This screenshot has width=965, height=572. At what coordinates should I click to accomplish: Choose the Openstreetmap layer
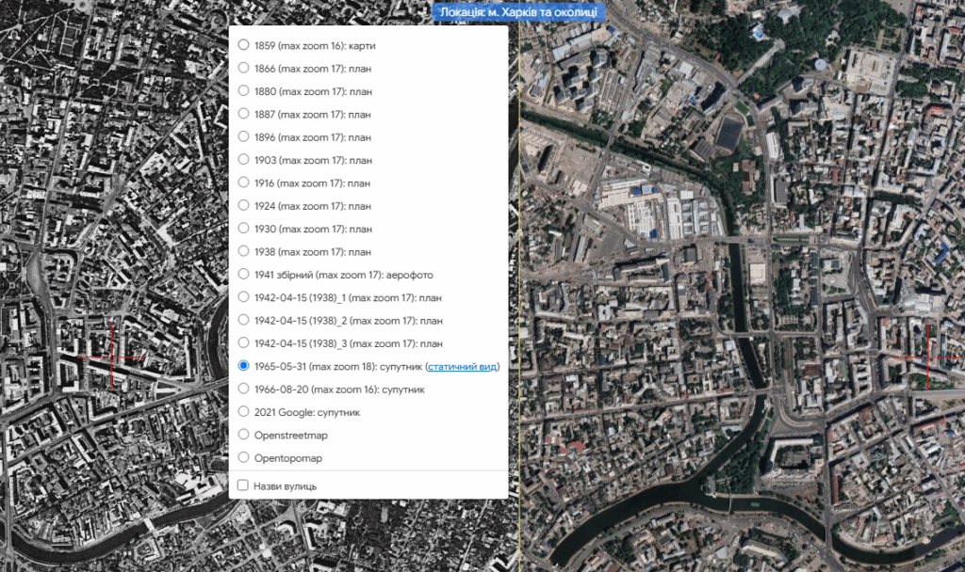(244, 435)
